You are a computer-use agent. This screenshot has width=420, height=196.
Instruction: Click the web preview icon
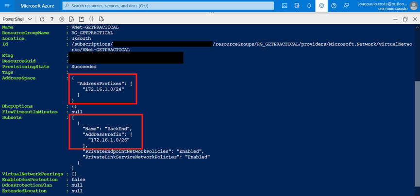[101, 19]
